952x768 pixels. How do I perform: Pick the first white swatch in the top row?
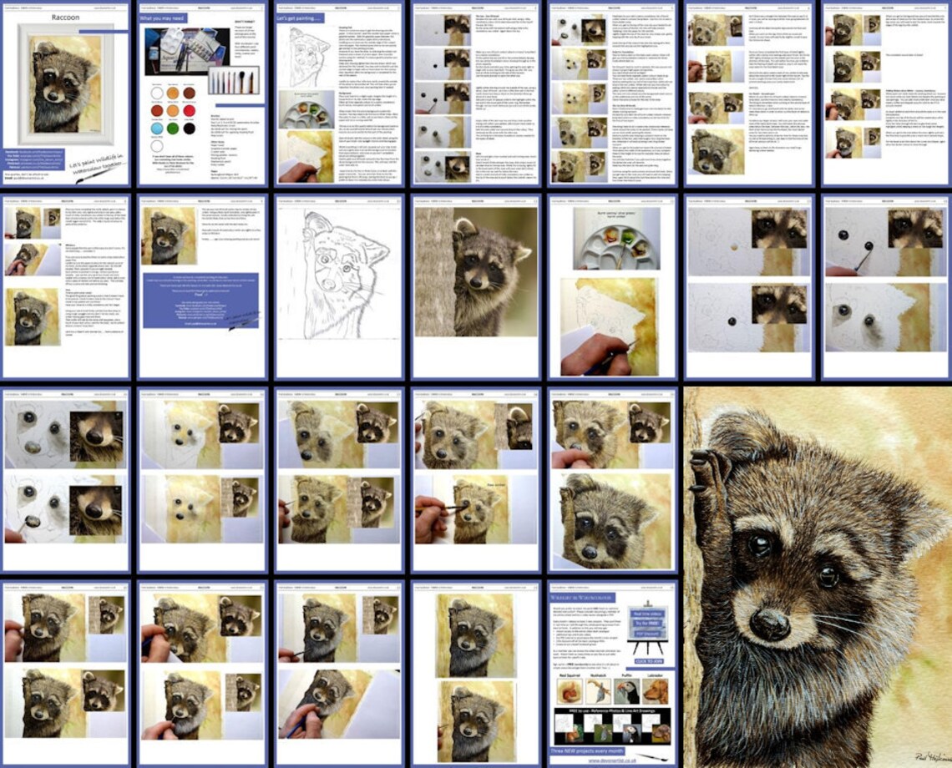pos(157,93)
